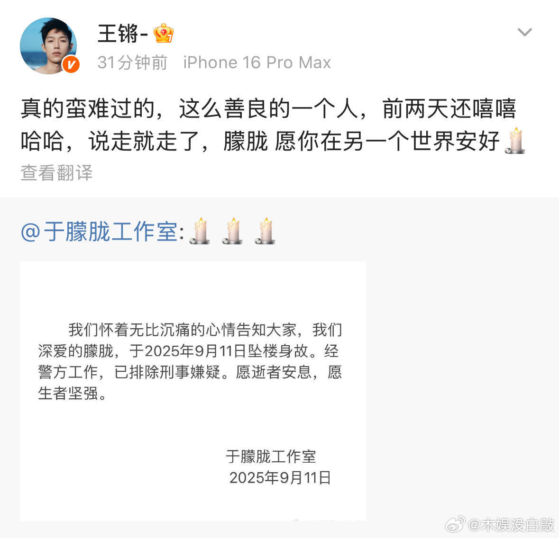This screenshot has width=559, height=538.
Task: Click the second candle emoji in repost
Action: click(232, 231)
